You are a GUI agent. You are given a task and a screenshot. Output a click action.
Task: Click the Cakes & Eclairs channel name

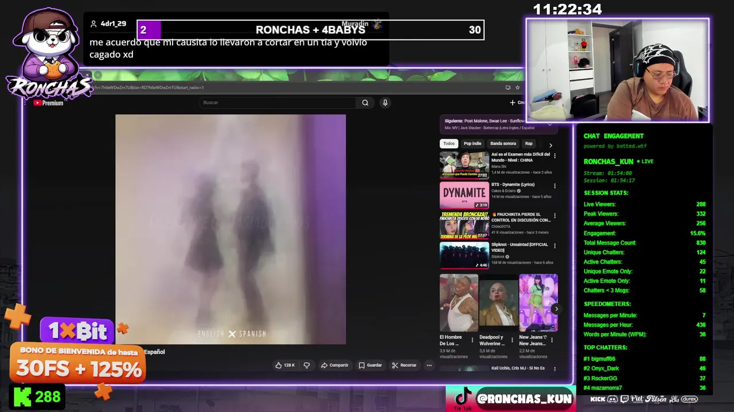tap(503, 191)
